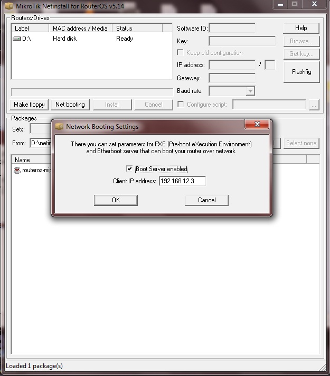The width and height of the screenshot is (330, 376).
Task: Click the Netinstall box icon in the title bar
Action: click(9, 6)
